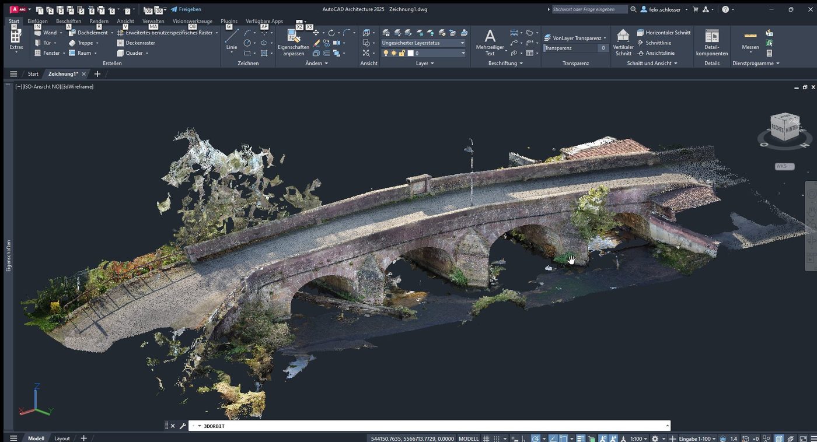Select the Quader tool
817x442 pixels.
[x=130, y=53]
